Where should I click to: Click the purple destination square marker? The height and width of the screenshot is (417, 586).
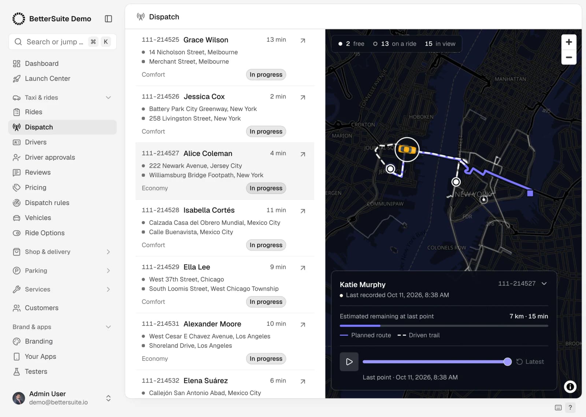[530, 193]
